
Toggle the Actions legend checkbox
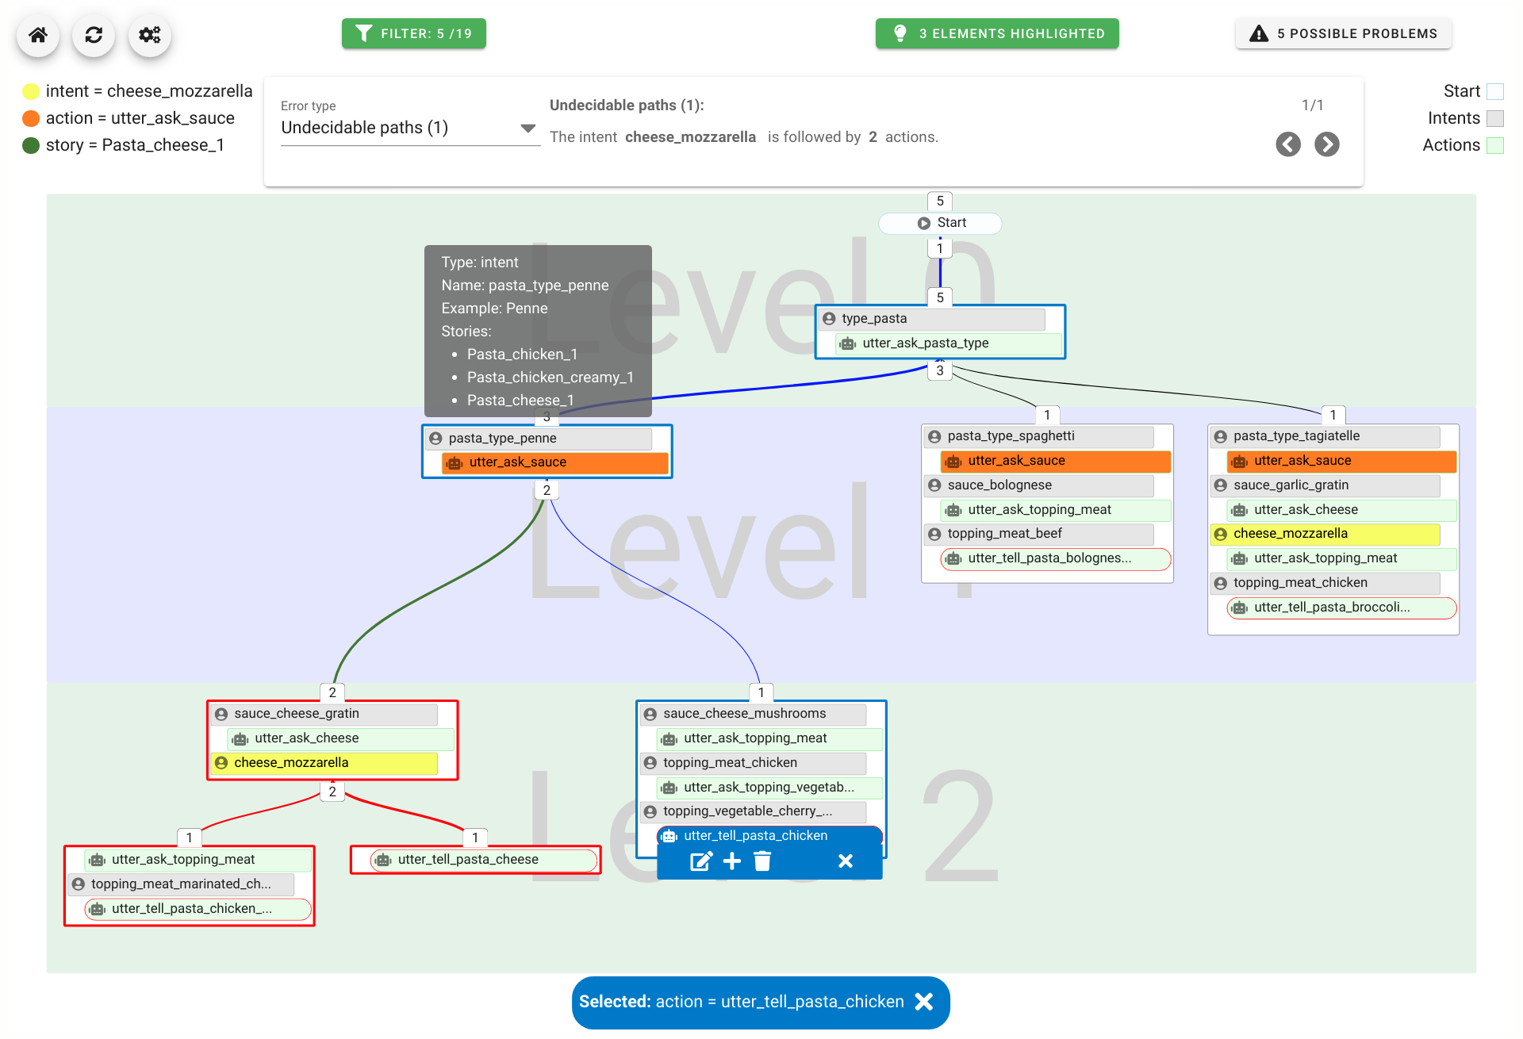coord(1494,145)
